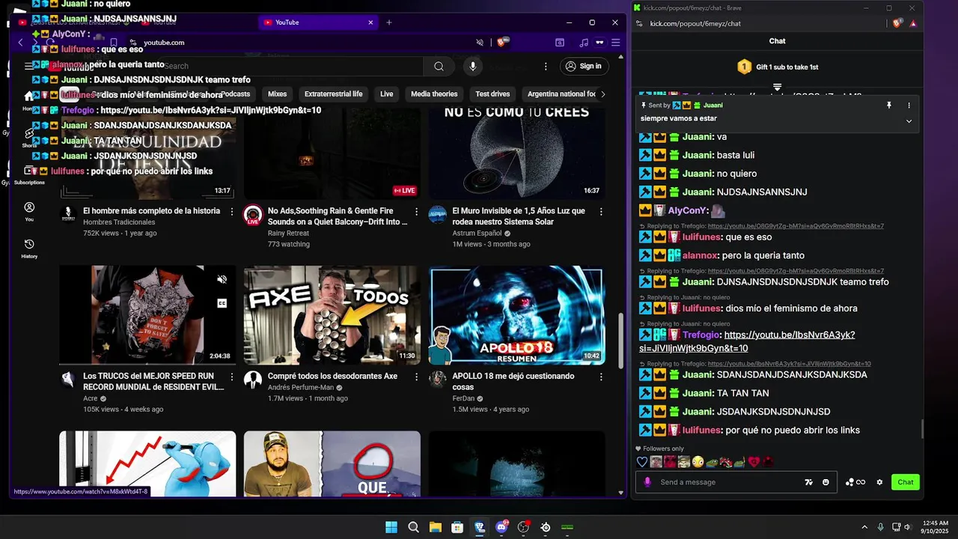Click purple microphone icon in Kick message box

[x=647, y=482]
